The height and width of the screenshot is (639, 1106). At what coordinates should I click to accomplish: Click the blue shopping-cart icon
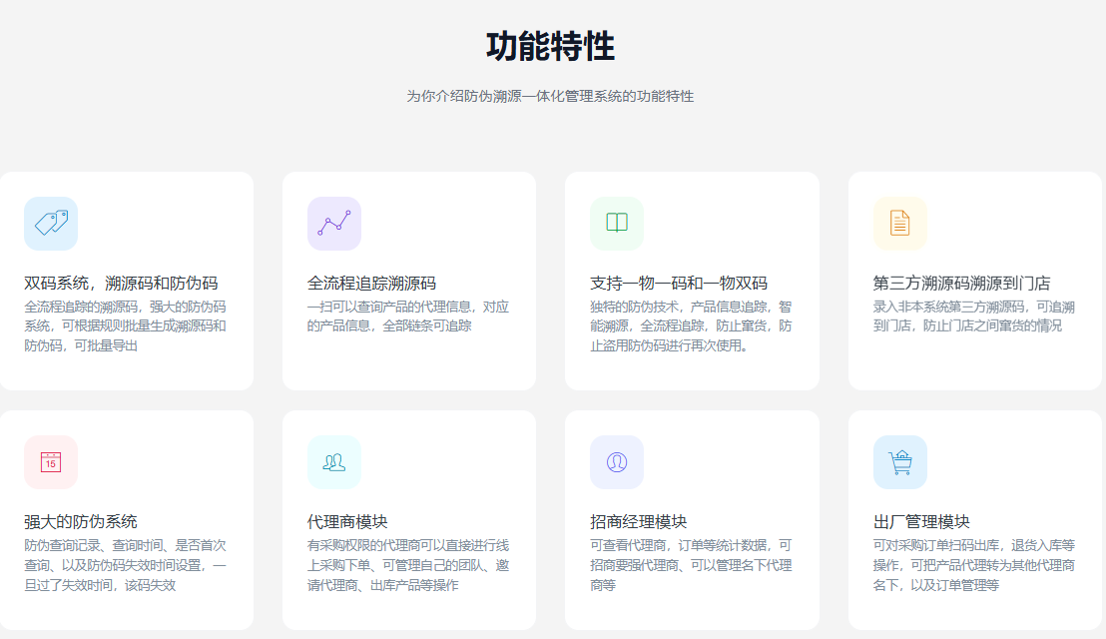tap(899, 461)
